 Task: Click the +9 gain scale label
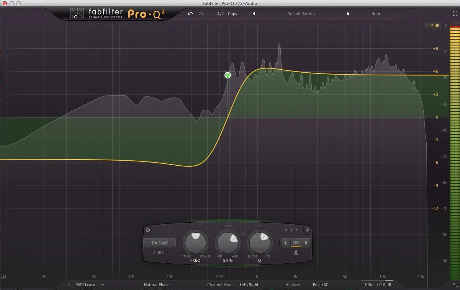point(435,49)
